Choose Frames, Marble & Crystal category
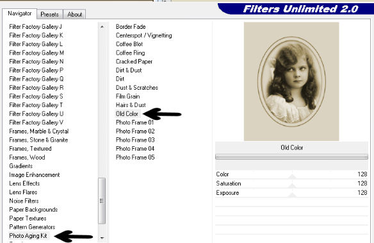This screenshot has height=243, width=374. tap(39, 131)
